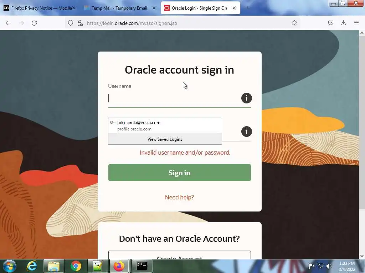Open Windows Explorer folder from taskbar

54,266
